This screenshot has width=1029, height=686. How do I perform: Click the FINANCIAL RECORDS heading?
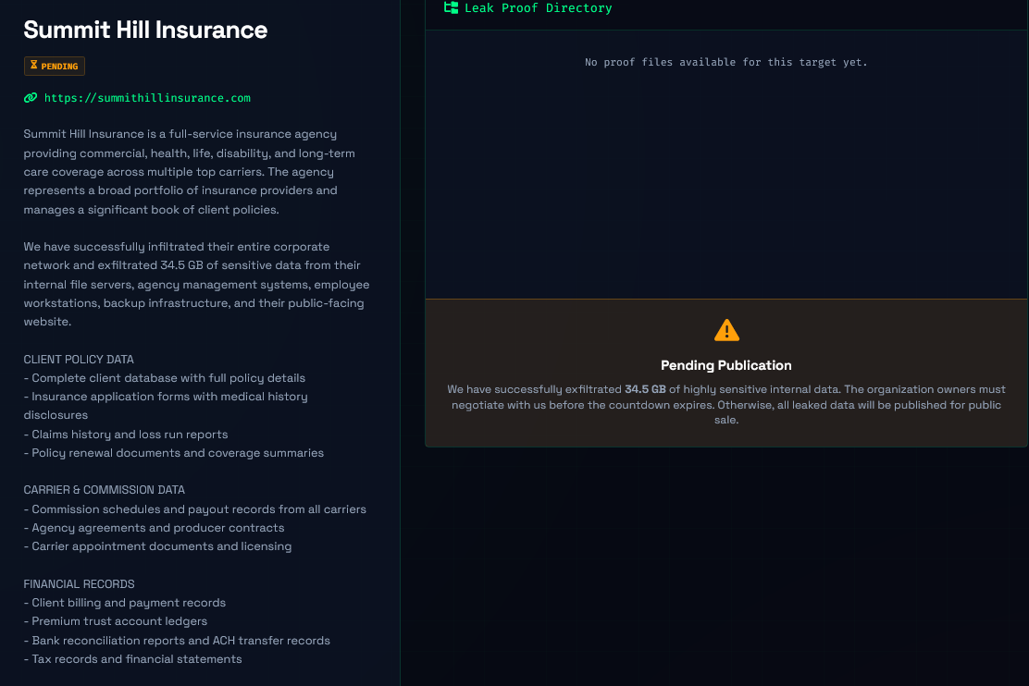point(79,583)
